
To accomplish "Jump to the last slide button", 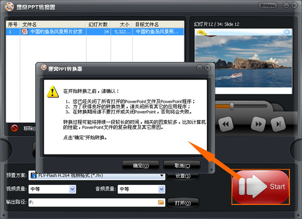I will click(x=278, y=124).
